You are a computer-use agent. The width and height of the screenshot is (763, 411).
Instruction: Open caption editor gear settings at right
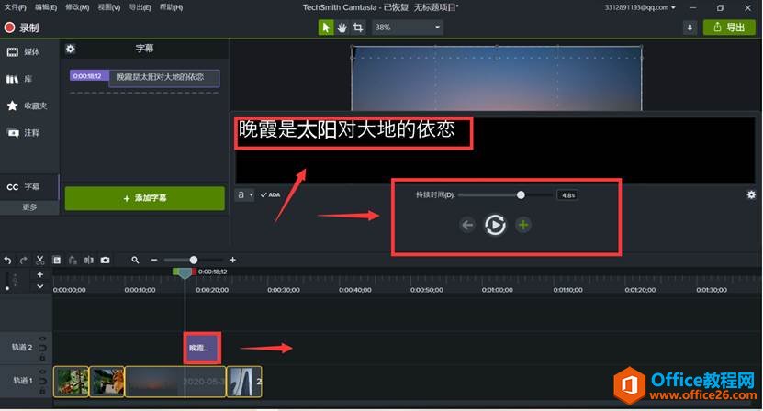[x=751, y=195]
